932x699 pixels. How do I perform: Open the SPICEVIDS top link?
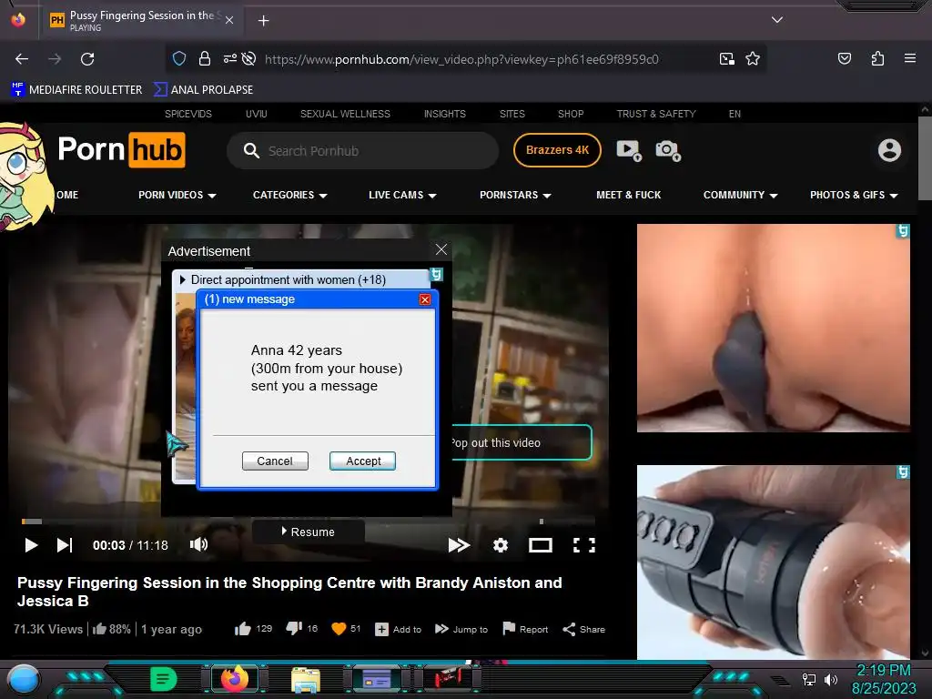187,114
